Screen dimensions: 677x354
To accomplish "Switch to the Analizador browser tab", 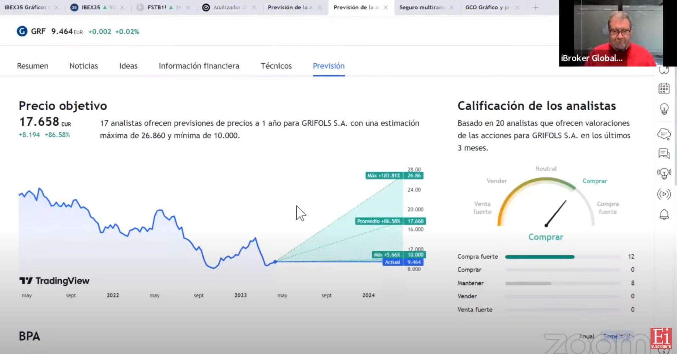I will click(x=230, y=7).
